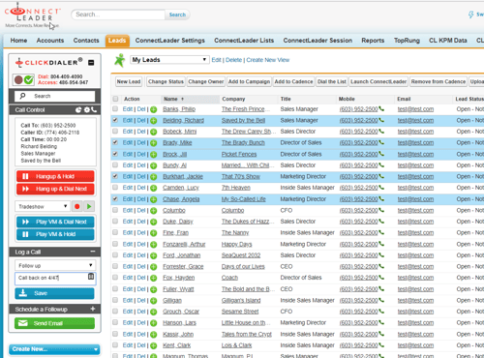Check the Bobeck, Mimi row checkbox
The width and height of the screenshot is (484, 358).
115,132
